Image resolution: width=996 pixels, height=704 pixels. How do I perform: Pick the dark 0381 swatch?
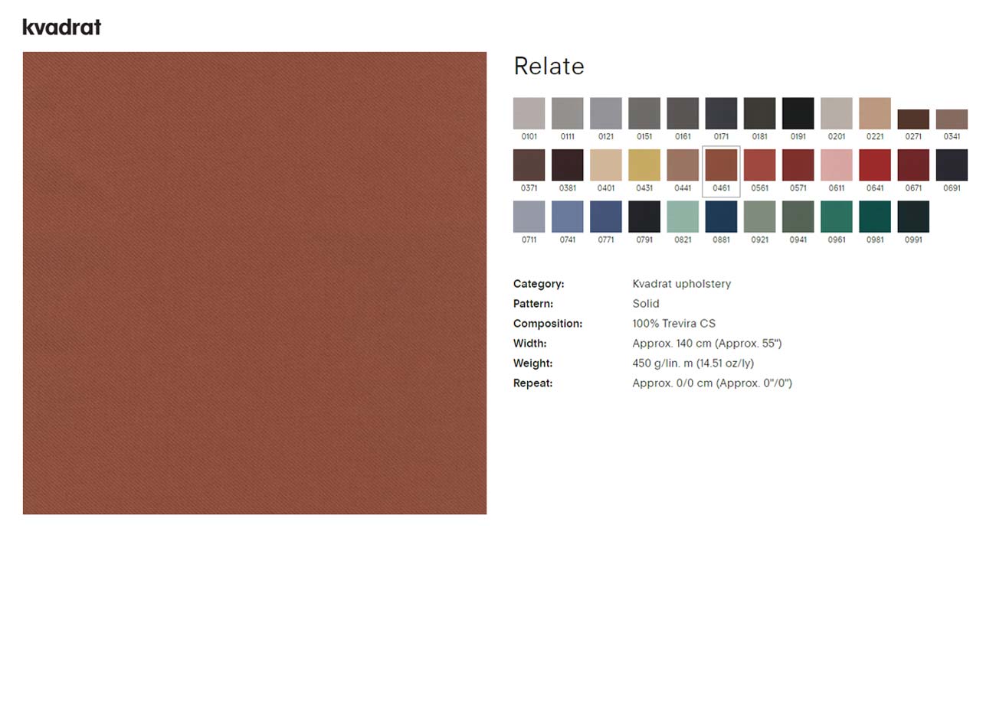click(568, 165)
